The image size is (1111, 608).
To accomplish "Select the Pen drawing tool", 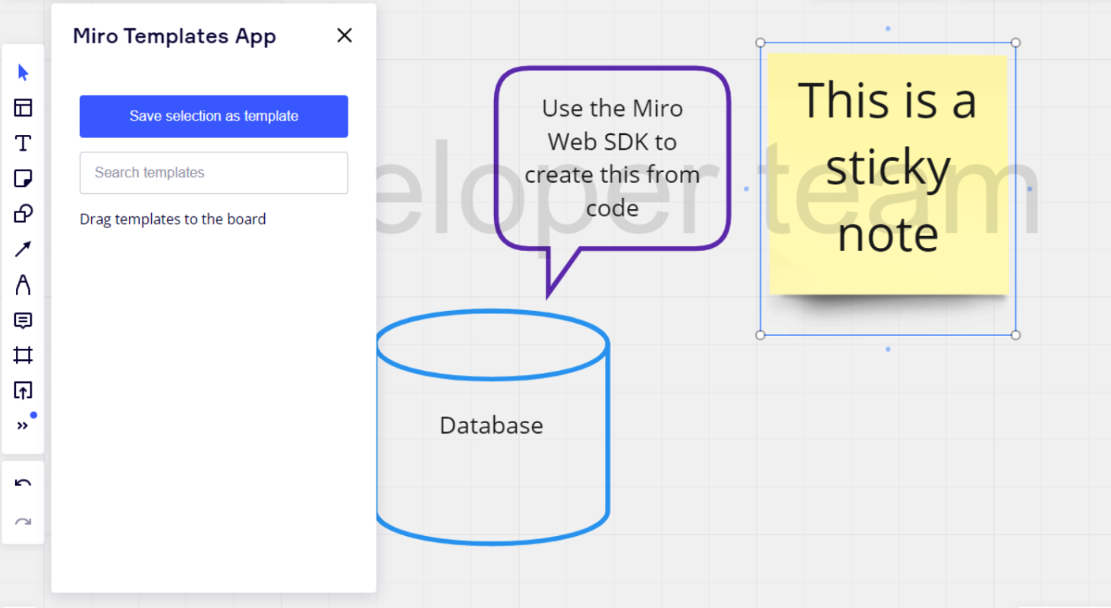I will click(x=23, y=285).
